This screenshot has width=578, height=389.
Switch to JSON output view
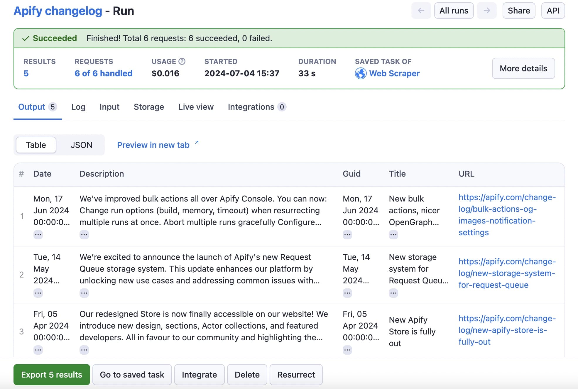point(81,145)
